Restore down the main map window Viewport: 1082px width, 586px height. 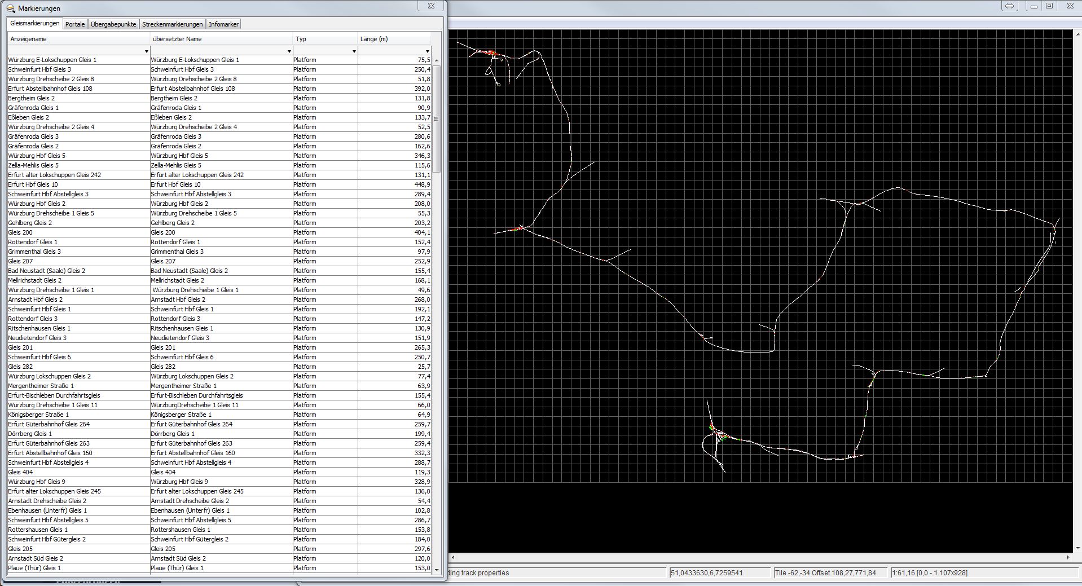1049,6
